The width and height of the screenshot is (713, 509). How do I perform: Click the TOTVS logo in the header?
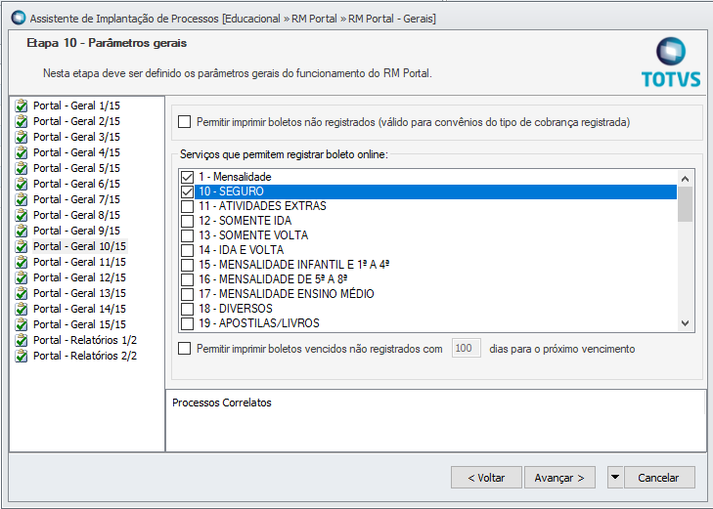pyautogui.click(x=671, y=63)
